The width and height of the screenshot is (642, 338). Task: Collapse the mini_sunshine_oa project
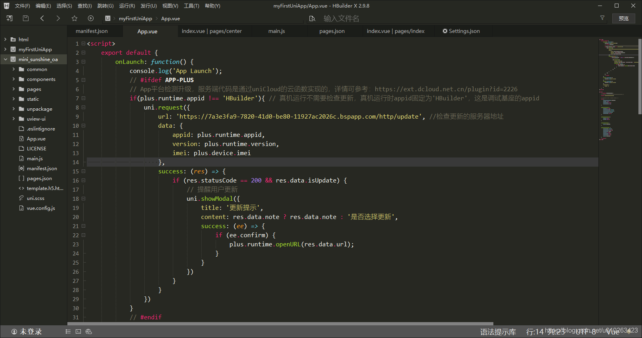point(5,59)
